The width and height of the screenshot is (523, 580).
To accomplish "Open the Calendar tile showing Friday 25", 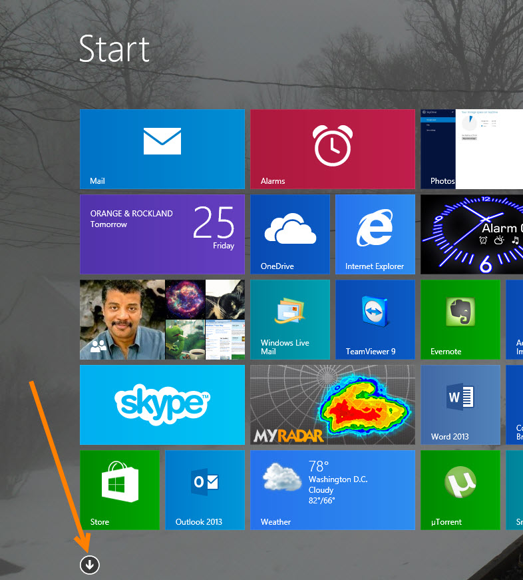I will (x=162, y=234).
